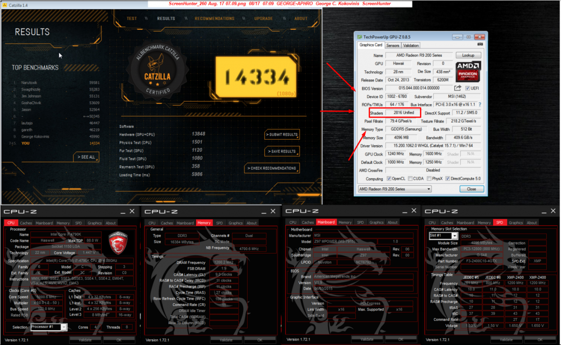Viewport: 561px width, 345px height.
Task: Click the Swagthizzle leaderboard entry
Action: [56, 89]
